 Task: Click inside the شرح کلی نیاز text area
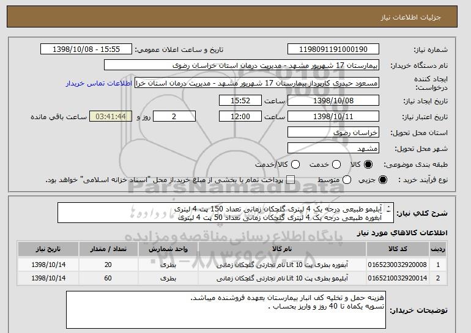pyautogui.click(x=226, y=213)
